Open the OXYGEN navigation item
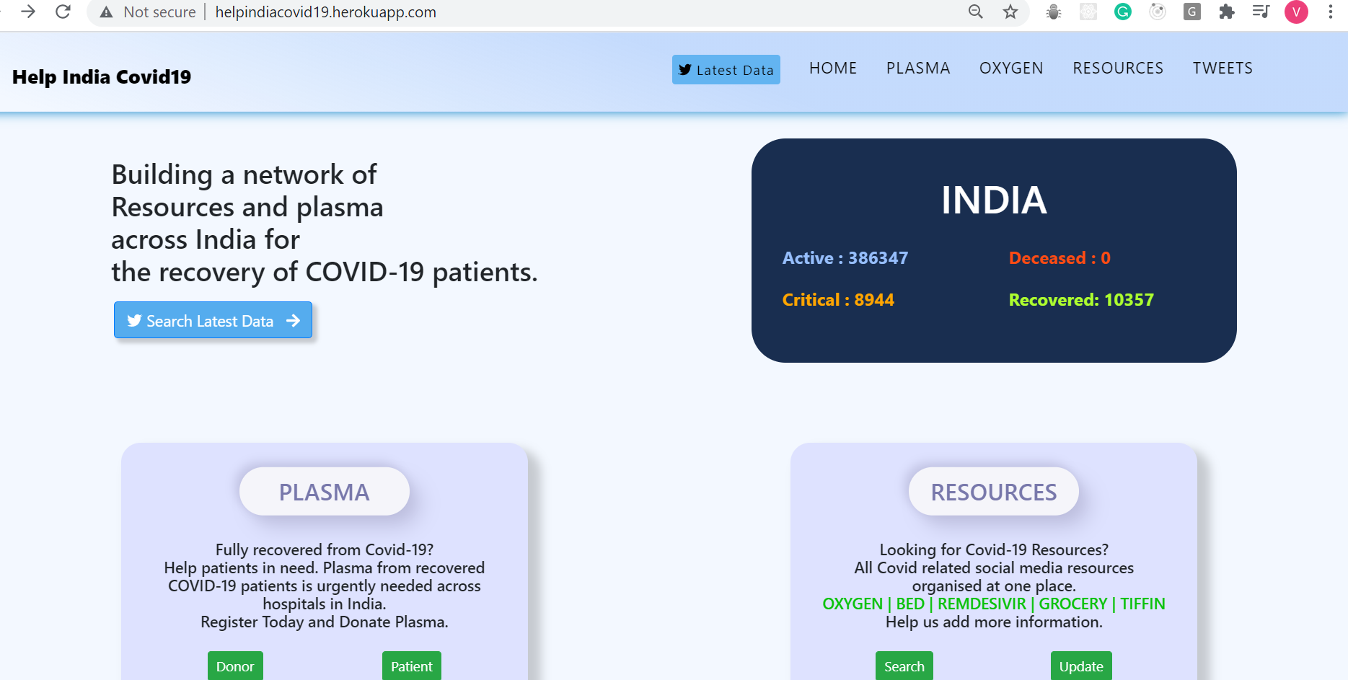 coord(1011,68)
